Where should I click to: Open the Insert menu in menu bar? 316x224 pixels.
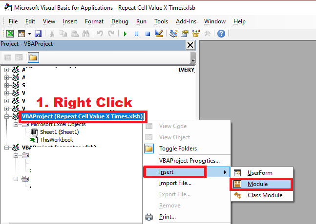[x=70, y=21]
